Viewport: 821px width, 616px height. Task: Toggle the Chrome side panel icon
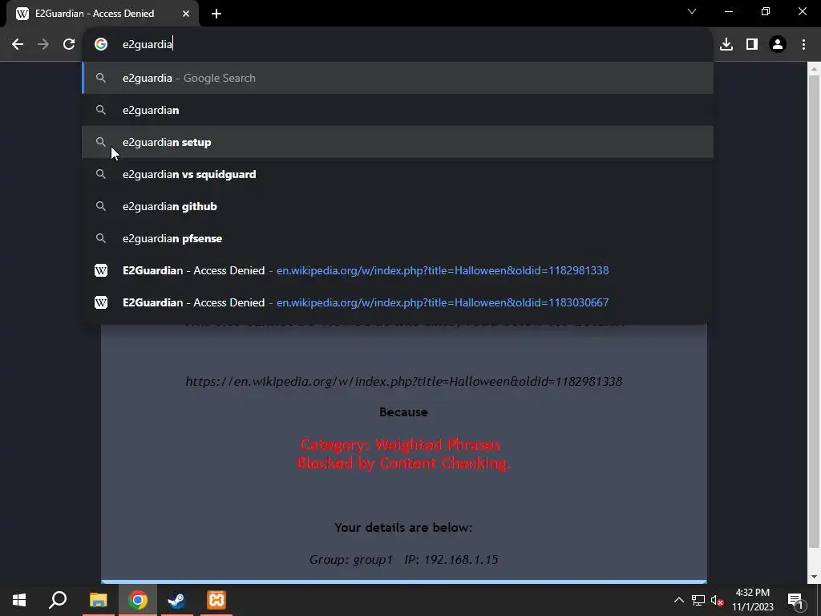tap(752, 44)
